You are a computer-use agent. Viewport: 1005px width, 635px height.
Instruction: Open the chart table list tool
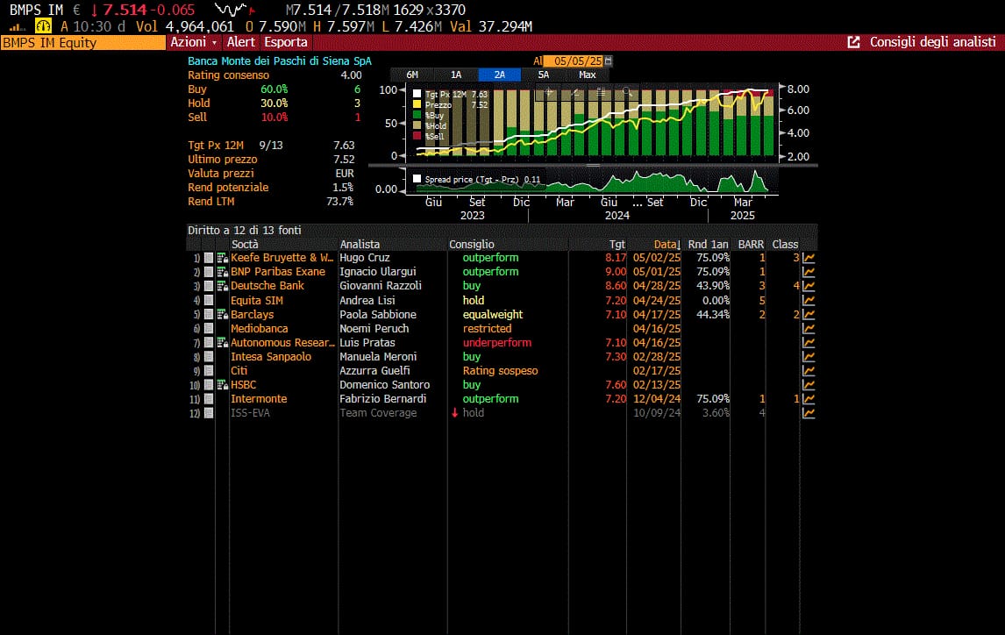coord(601,92)
